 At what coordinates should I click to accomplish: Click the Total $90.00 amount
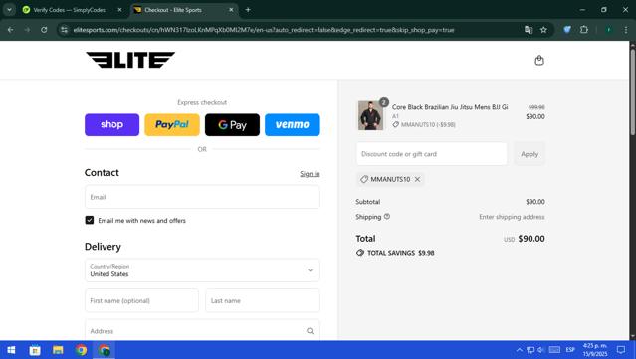click(531, 239)
